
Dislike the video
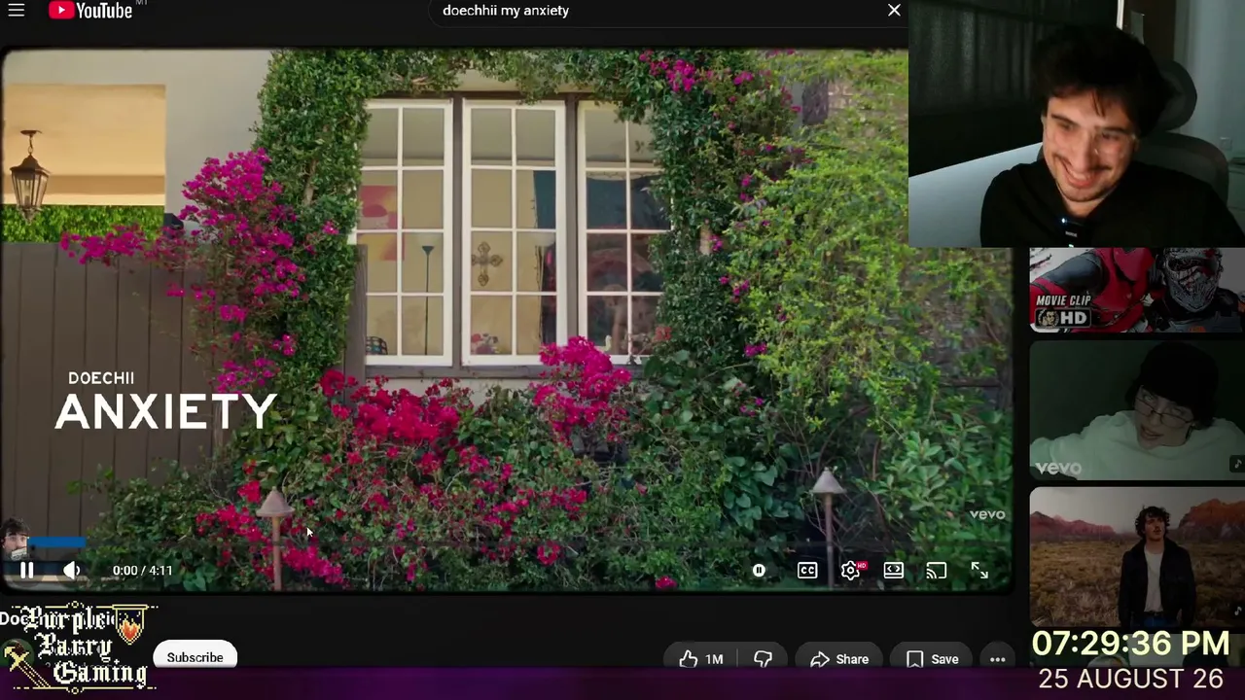click(763, 659)
